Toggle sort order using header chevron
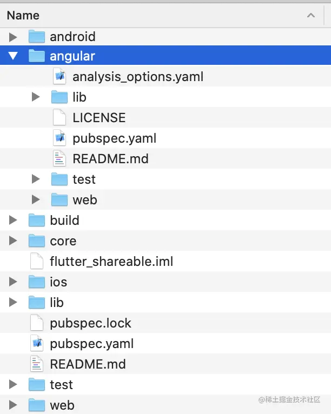331x414 pixels. tap(311, 15)
